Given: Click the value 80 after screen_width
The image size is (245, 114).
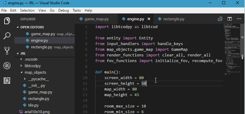Looking at the screenshot, I should (141, 78).
